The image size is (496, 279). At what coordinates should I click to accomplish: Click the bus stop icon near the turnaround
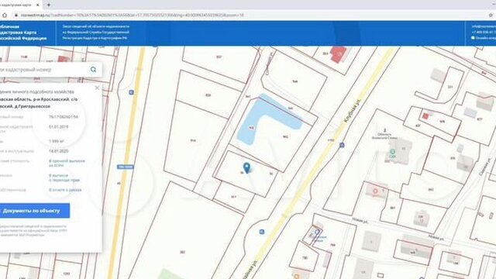coord(262,232)
